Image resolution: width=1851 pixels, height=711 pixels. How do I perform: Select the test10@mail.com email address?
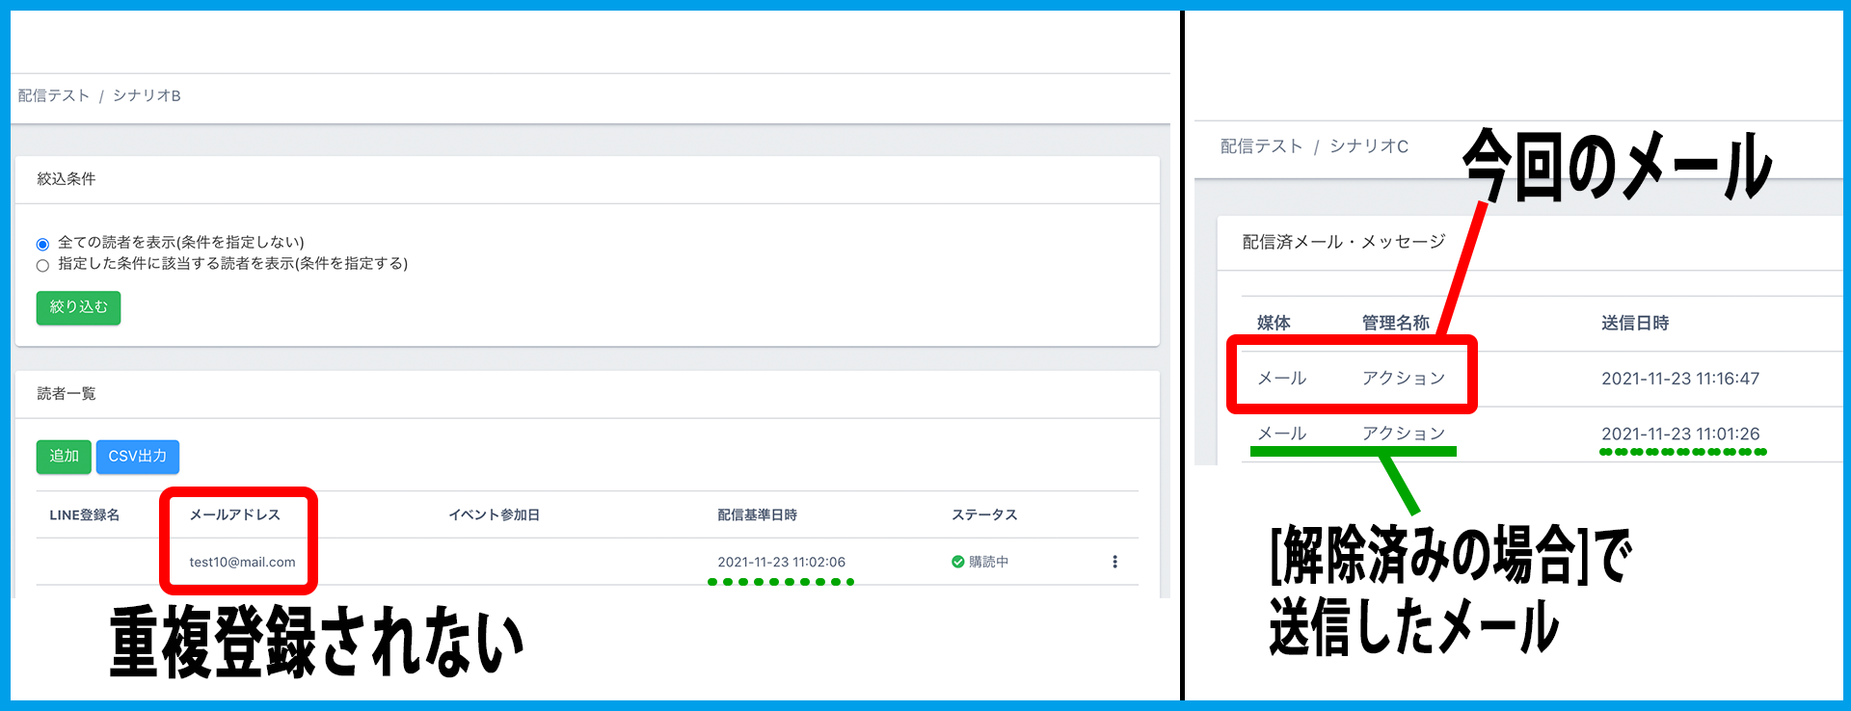(x=242, y=563)
